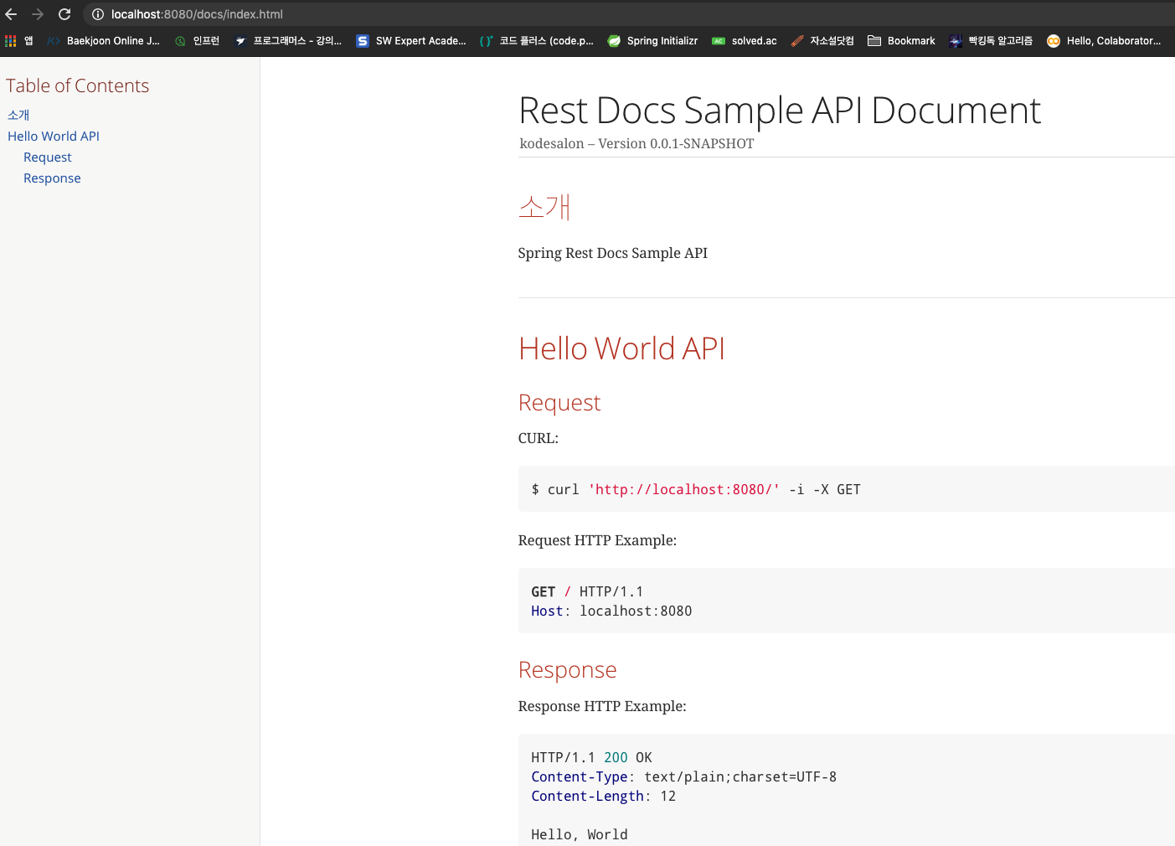Select Request link in table of contents
This screenshot has height=846, width=1175.
pos(48,157)
